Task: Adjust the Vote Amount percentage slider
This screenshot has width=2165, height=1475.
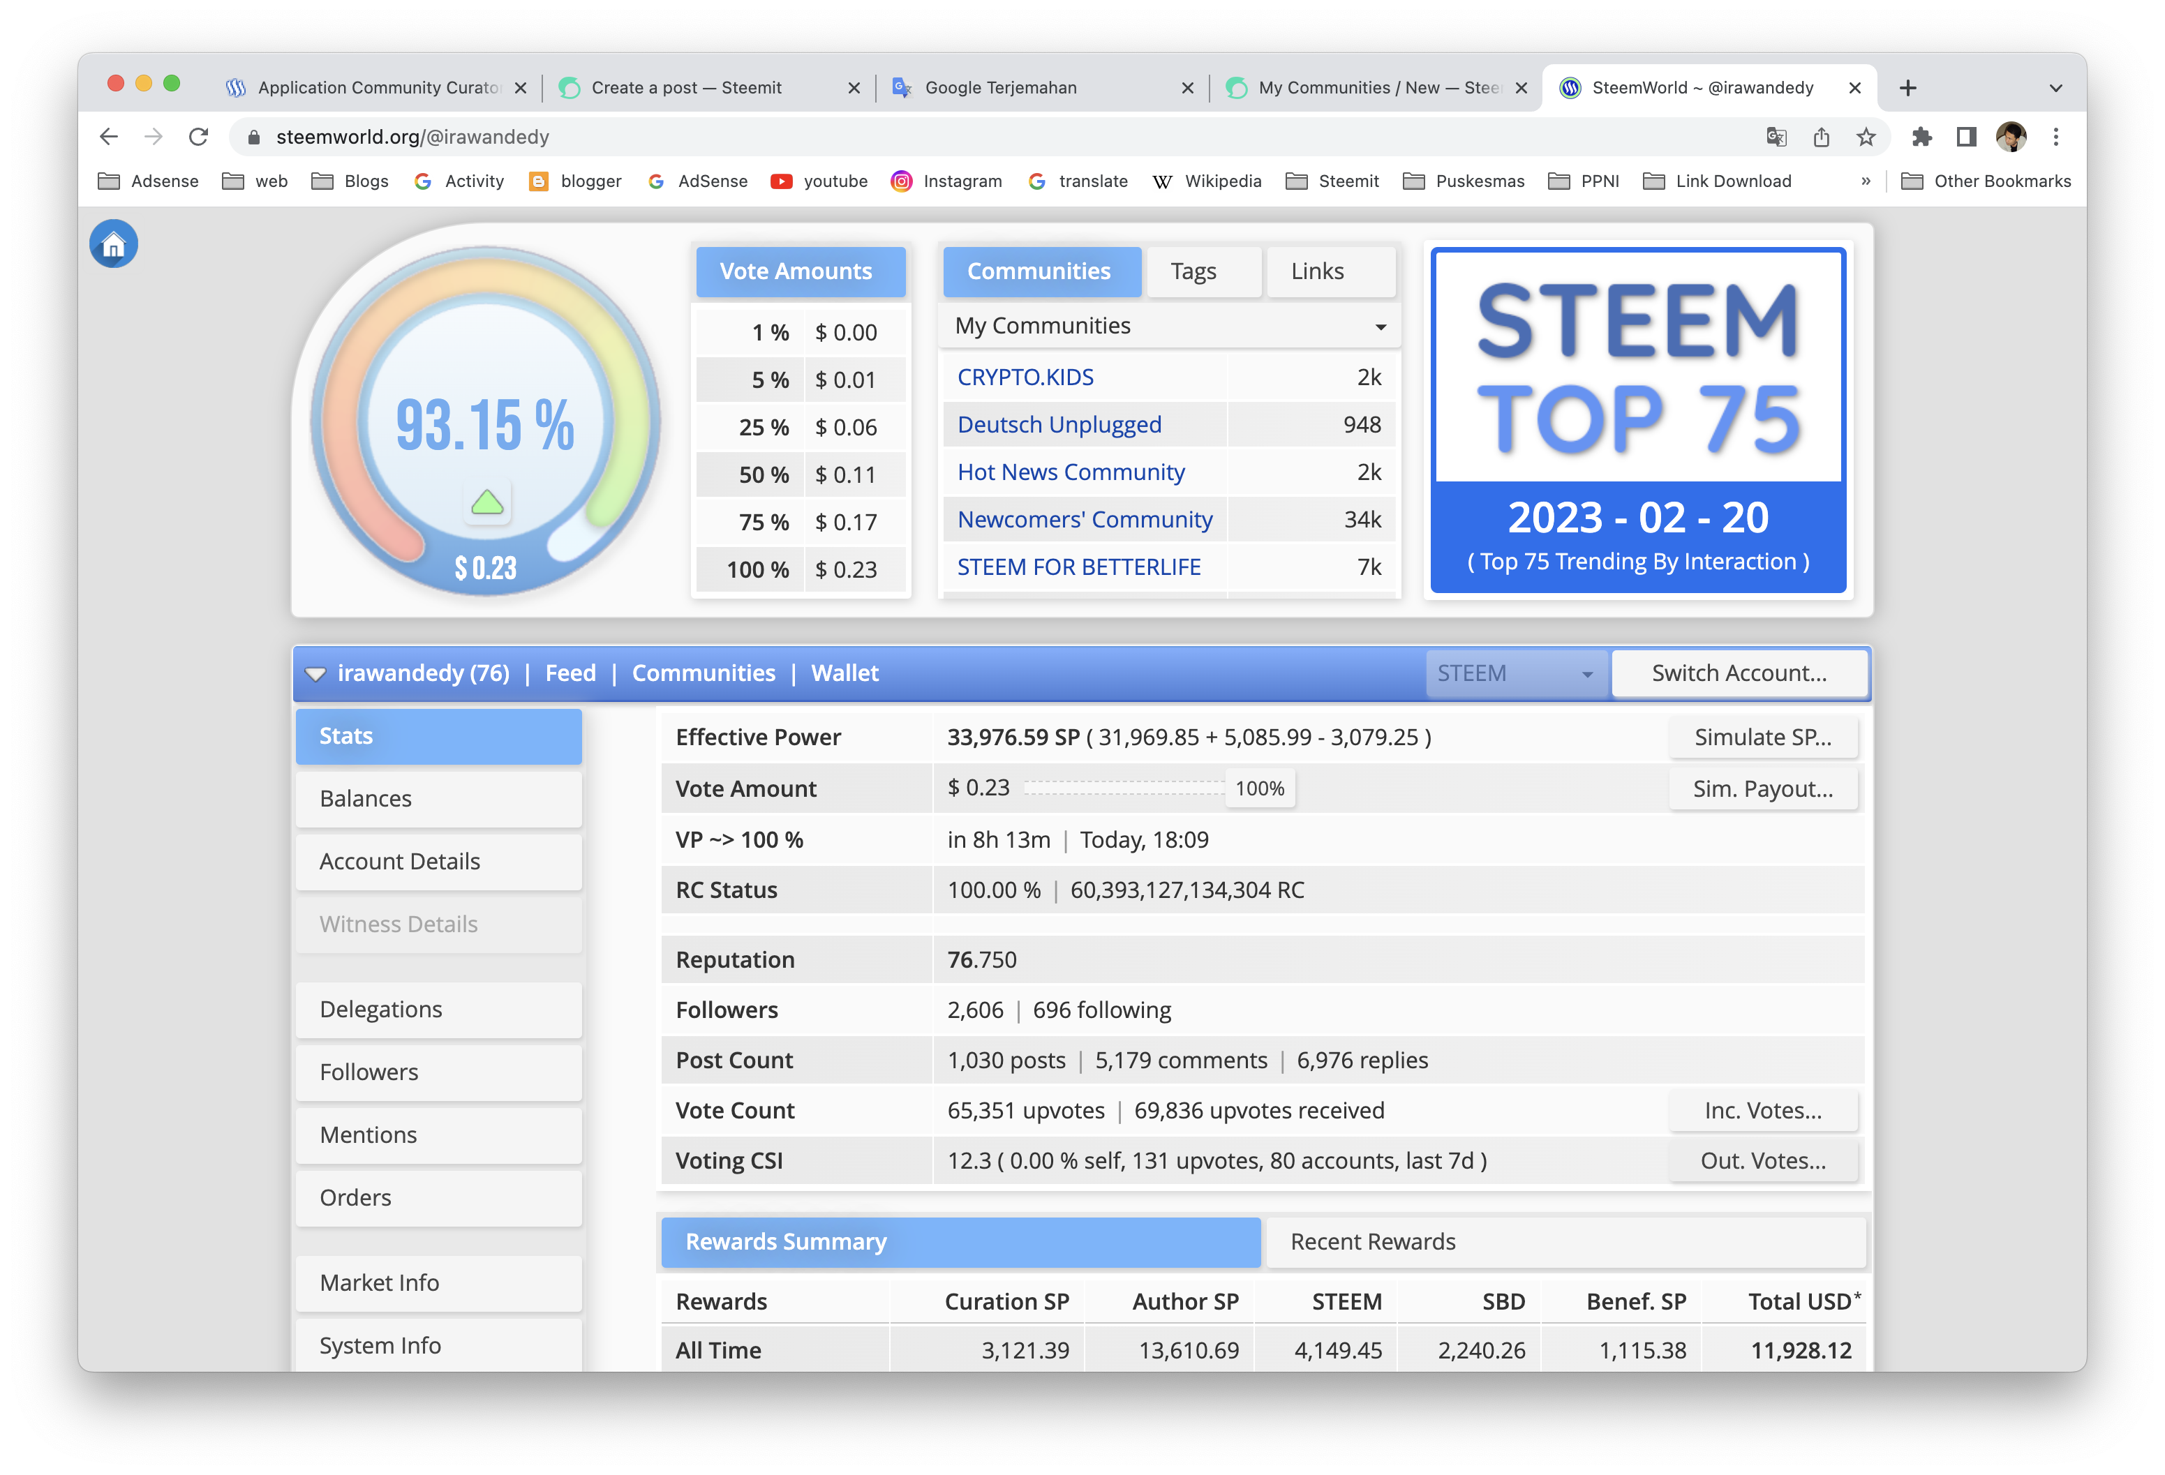Action: 1260,788
